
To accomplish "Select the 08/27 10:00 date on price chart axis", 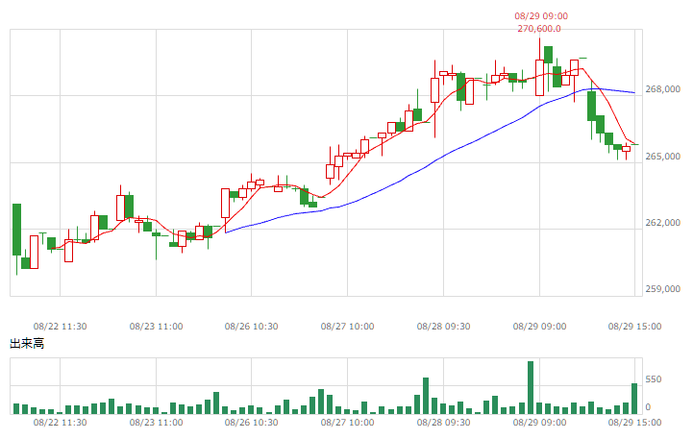I will (x=347, y=327).
